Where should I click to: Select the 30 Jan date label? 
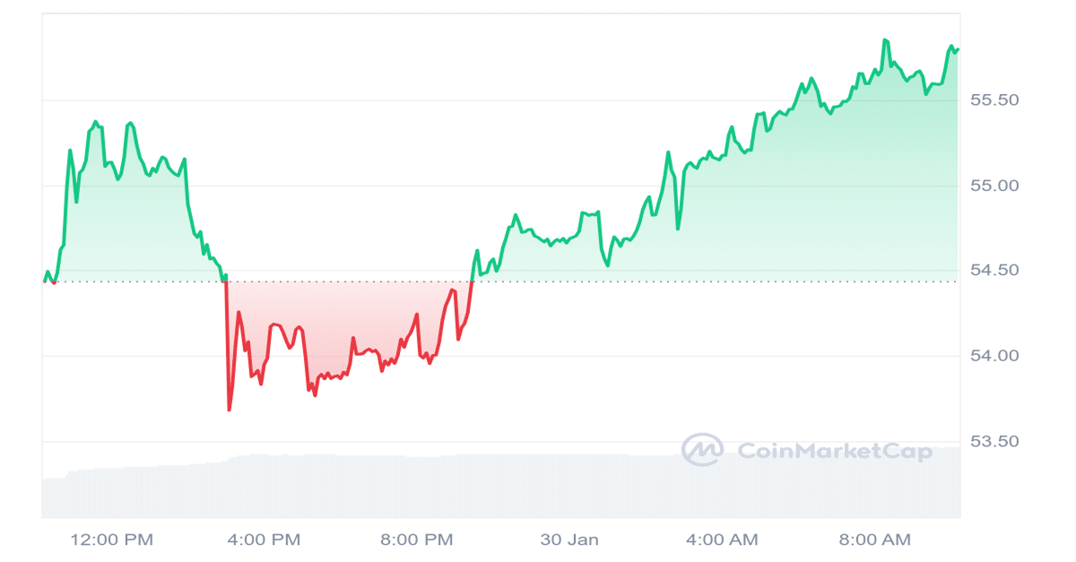tap(569, 540)
